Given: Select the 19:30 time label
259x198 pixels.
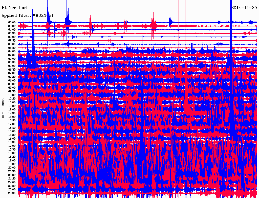Looking at the screenshot, I should (12, 164).
